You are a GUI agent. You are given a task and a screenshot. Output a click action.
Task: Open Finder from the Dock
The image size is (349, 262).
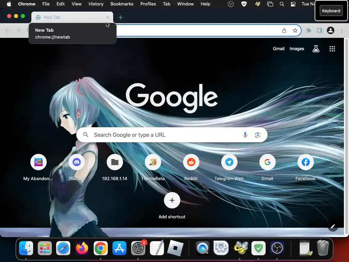[x=26, y=248]
